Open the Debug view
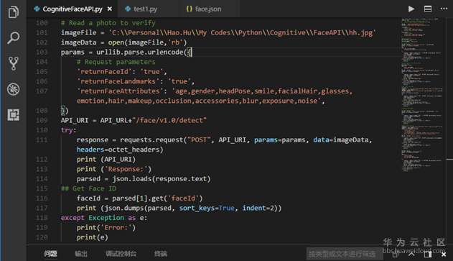The image size is (453, 261). [x=14, y=89]
